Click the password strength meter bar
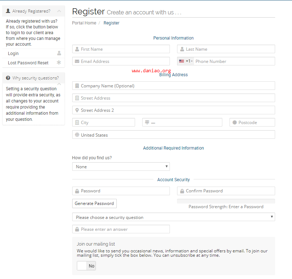 [x=226, y=201]
